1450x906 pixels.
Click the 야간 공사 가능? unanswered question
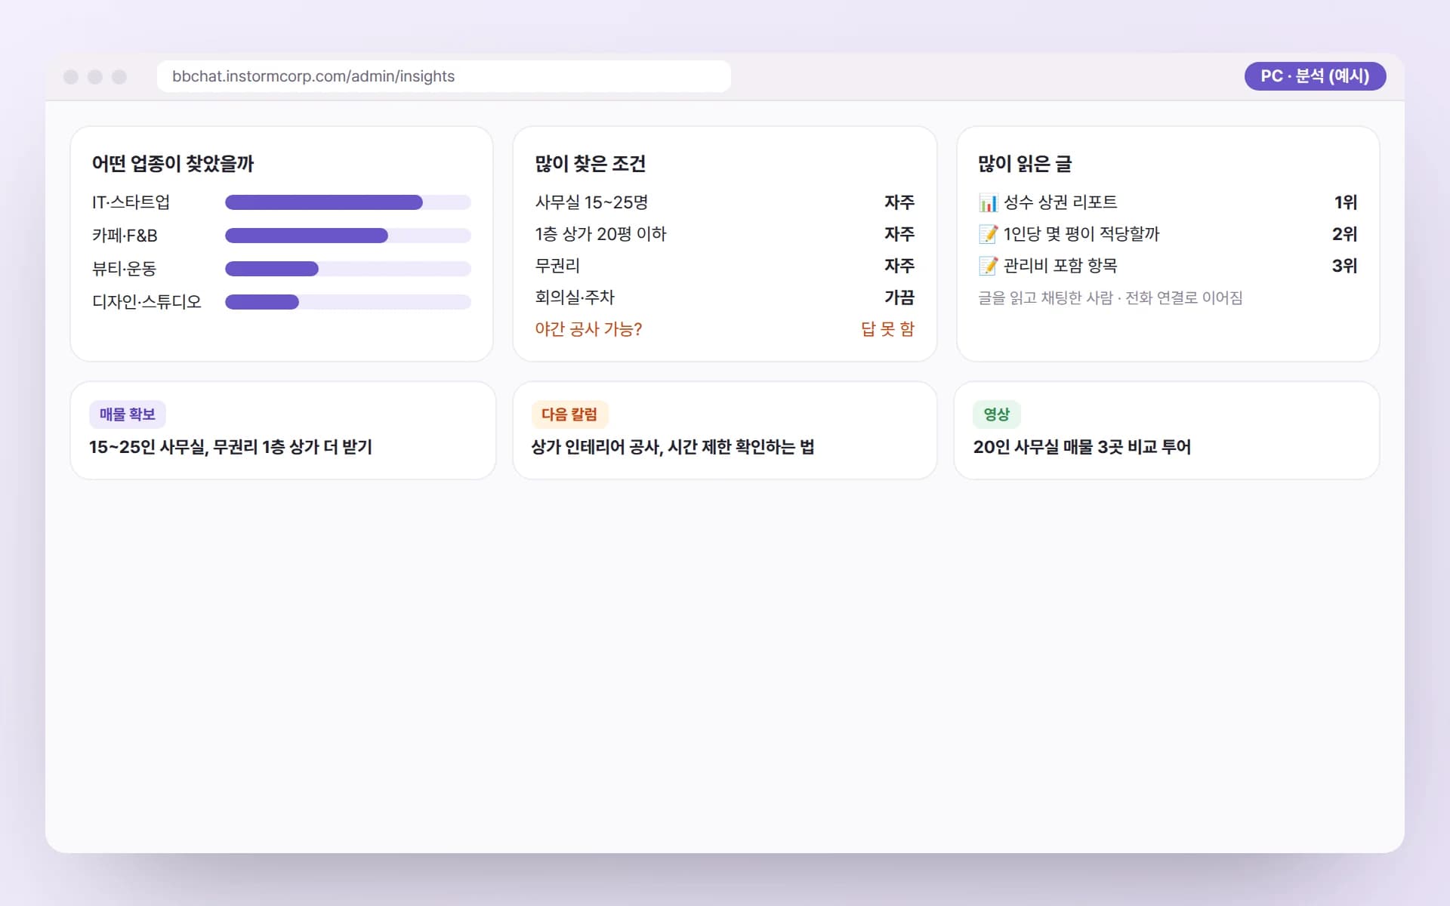point(588,329)
